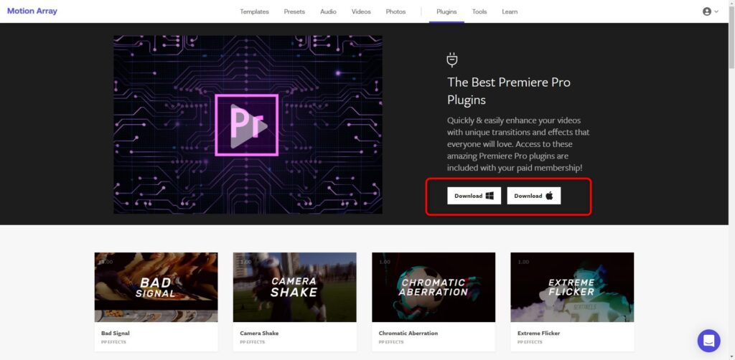Click the user account avatar icon
Viewport: 735px width, 360px height.
click(x=707, y=11)
